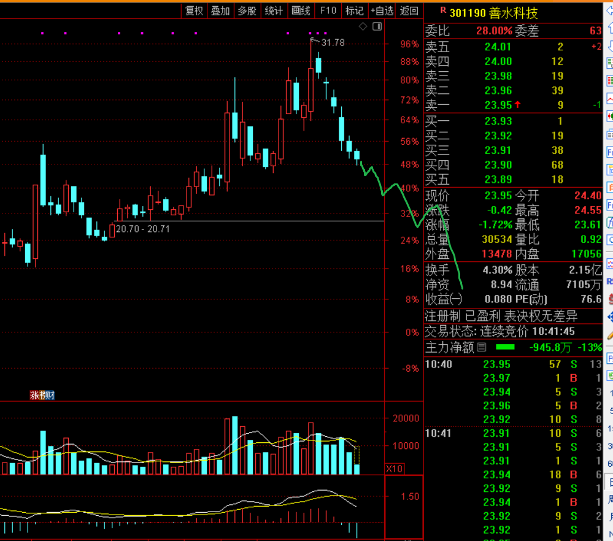Click the 标记 mark button

coord(355,11)
